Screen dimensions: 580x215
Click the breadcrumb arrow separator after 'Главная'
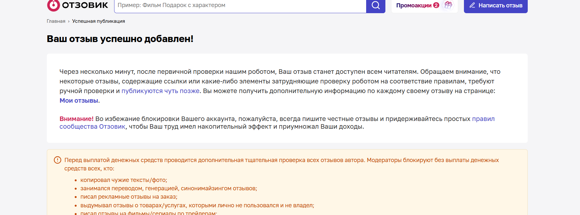pyautogui.click(x=69, y=21)
